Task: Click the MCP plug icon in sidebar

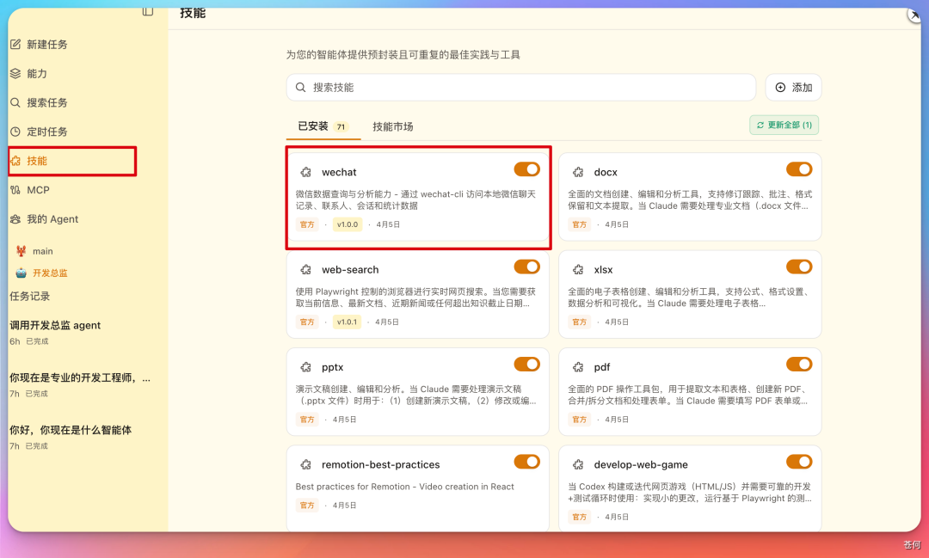Action: pyautogui.click(x=17, y=190)
